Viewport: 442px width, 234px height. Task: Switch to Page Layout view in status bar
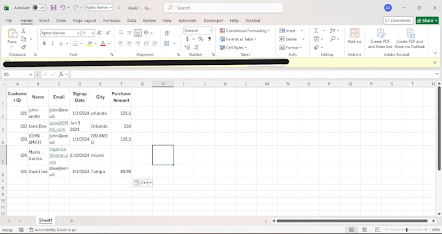(x=365, y=229)
